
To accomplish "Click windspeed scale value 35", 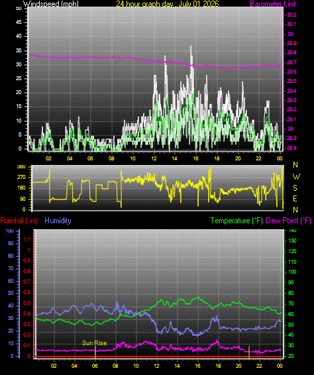I will point(19,51).
